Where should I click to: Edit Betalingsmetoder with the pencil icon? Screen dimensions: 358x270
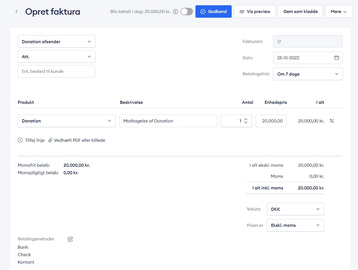[70, 239]
